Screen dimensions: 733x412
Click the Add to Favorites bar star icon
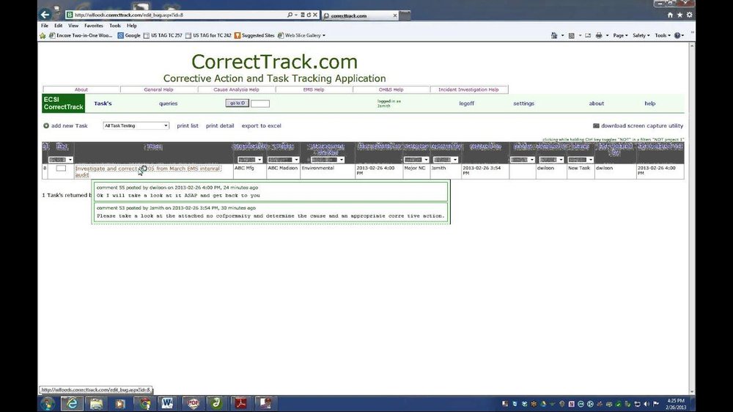coord(43,35)
